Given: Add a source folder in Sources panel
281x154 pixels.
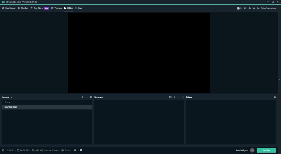Looking at the screenshot, I should coord(170,97).
